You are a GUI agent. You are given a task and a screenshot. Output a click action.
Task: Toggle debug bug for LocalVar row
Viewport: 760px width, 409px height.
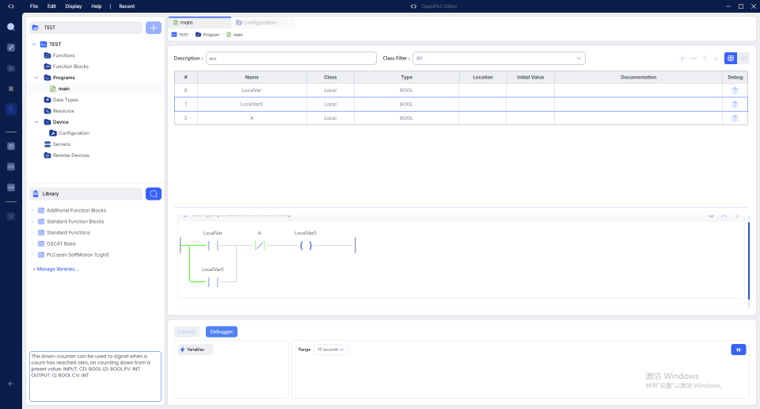point(735,90)
